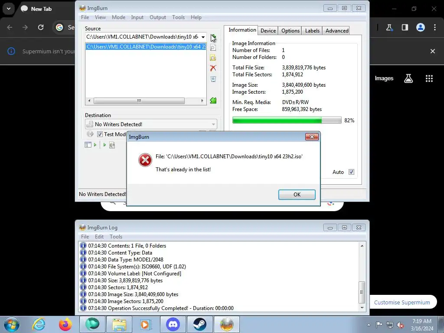Click the source list horizontal scrollbar thumb
Viewport: 444px width, 333px height.
(139, 101)
